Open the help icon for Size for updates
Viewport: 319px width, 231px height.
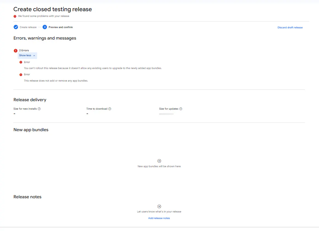coord(181,109)
